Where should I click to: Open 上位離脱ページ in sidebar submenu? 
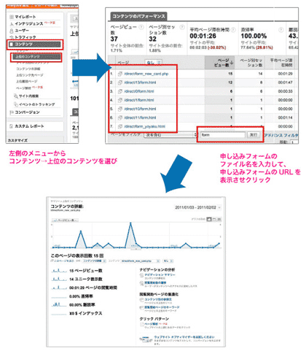[x=27, y=81]
